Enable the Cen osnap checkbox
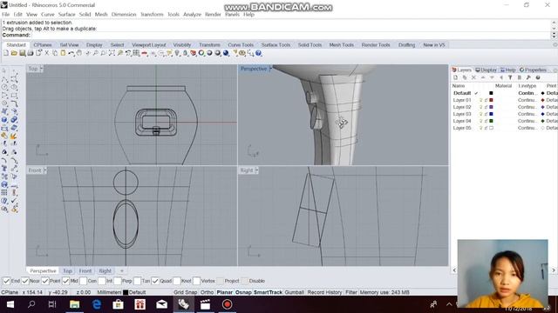The height and width of the screenshot is (313, 558). point(84,281)
